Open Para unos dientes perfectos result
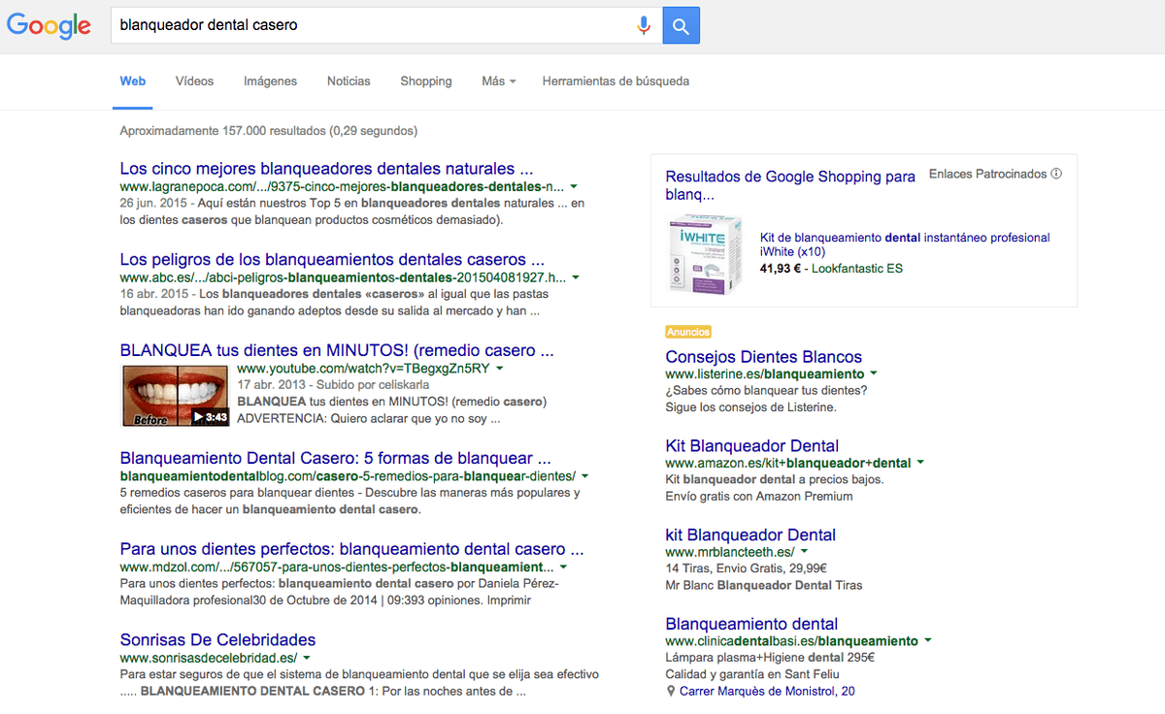This screenshot has height=714, width=1165. pos(351,549)
